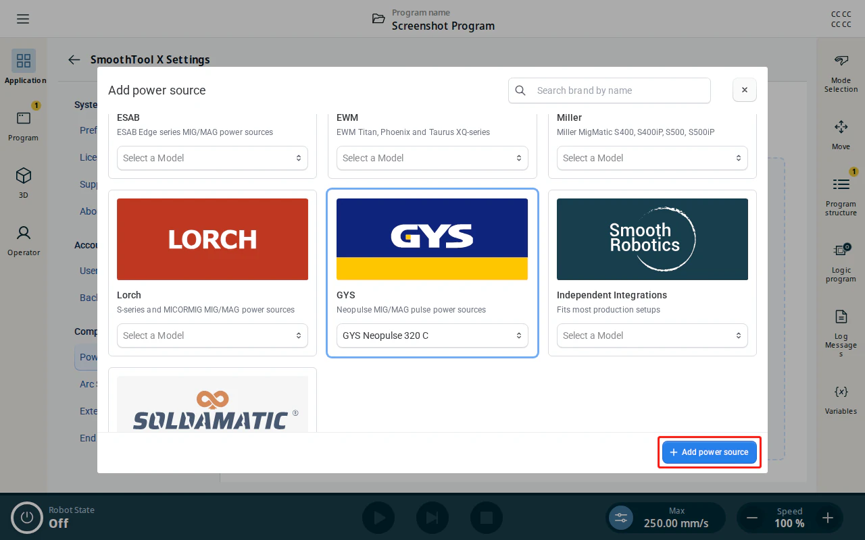This screenshot has width=865, height=540.
Task: Click the 'Fits most production setups' text
Action: 608,310
